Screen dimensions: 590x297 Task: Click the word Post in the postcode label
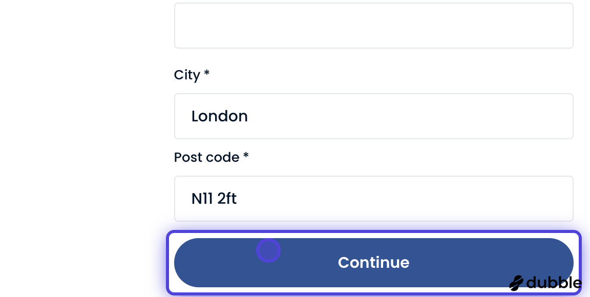[186, 157]
